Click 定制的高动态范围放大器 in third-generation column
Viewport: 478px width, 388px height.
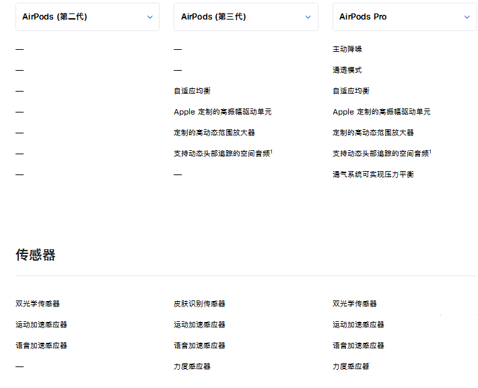point(214,133)
